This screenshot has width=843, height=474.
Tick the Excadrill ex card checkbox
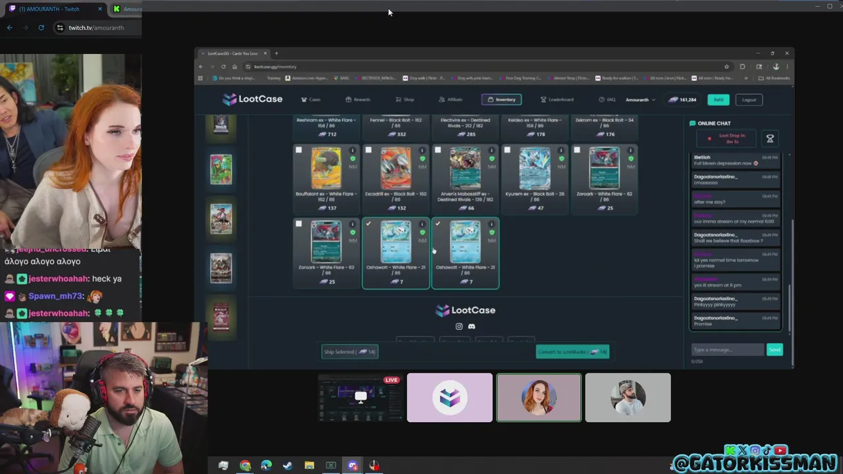pos(368,150)
